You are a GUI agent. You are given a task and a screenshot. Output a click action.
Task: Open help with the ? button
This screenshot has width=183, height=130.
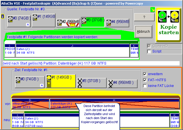144,17
